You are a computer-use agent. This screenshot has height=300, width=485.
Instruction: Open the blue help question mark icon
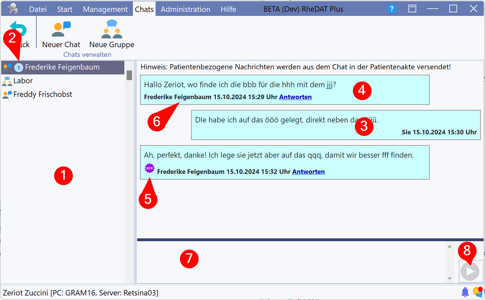392,9
